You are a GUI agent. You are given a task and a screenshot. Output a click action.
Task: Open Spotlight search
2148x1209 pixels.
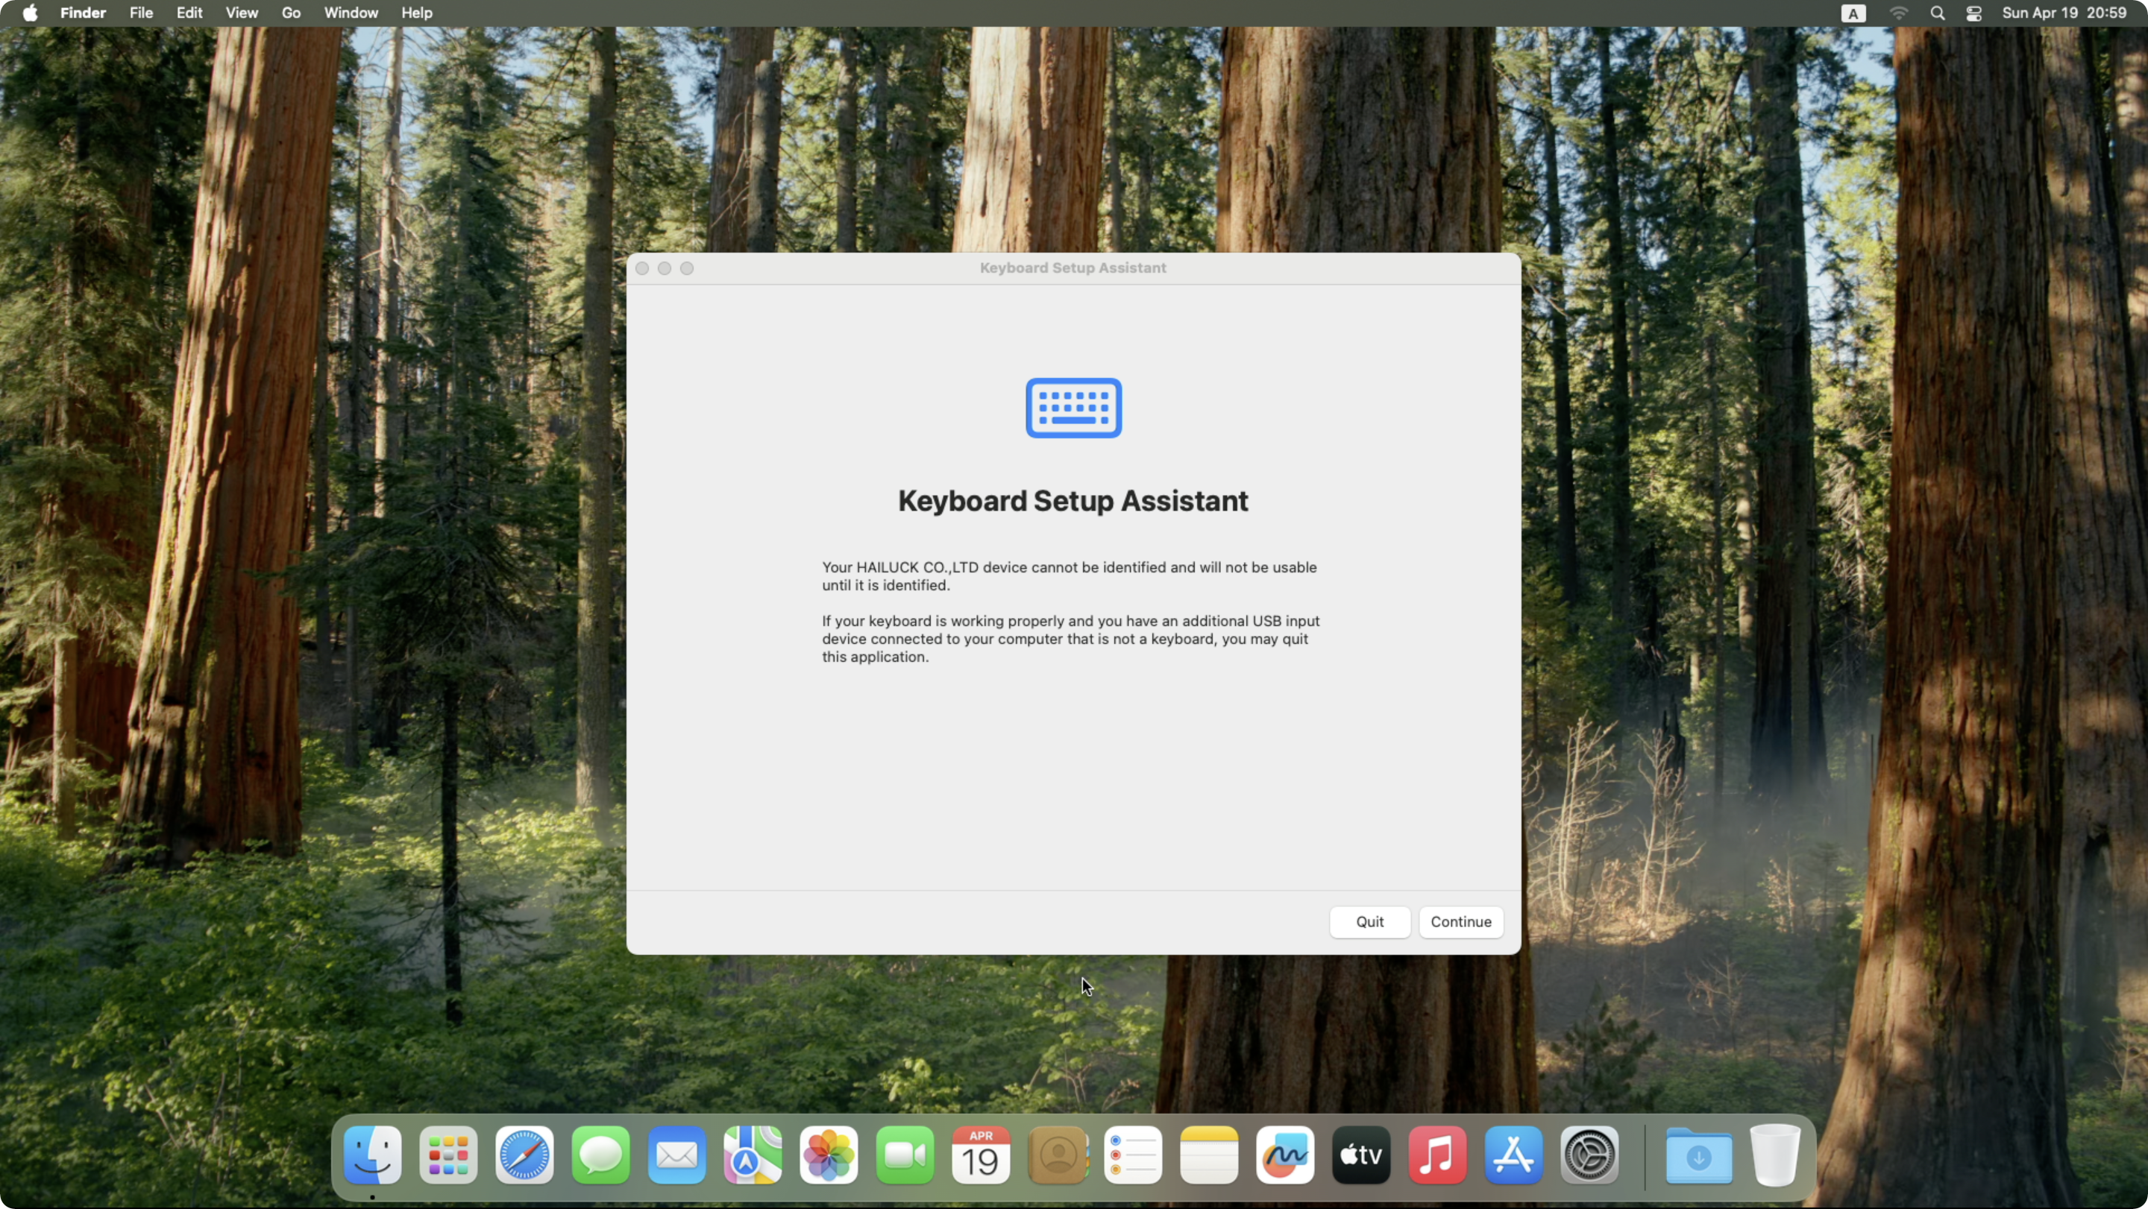(1937, 13)
